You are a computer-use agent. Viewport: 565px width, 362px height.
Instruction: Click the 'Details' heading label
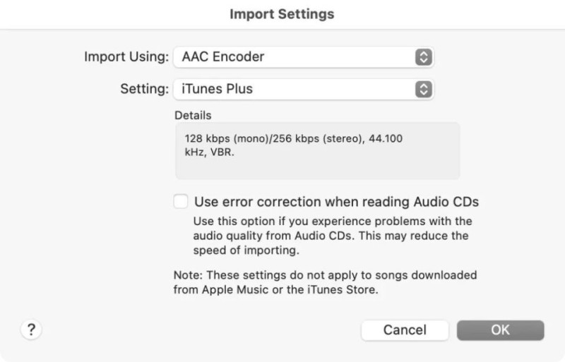point(193,115)
